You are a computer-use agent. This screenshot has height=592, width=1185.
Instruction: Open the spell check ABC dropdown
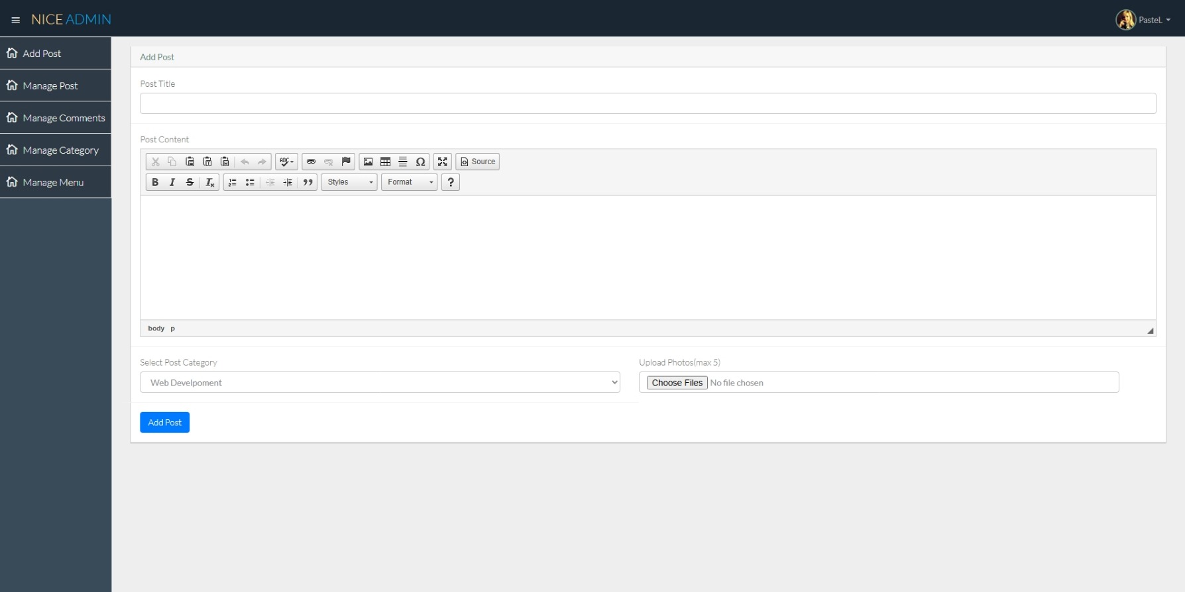[x=286, y=162]
